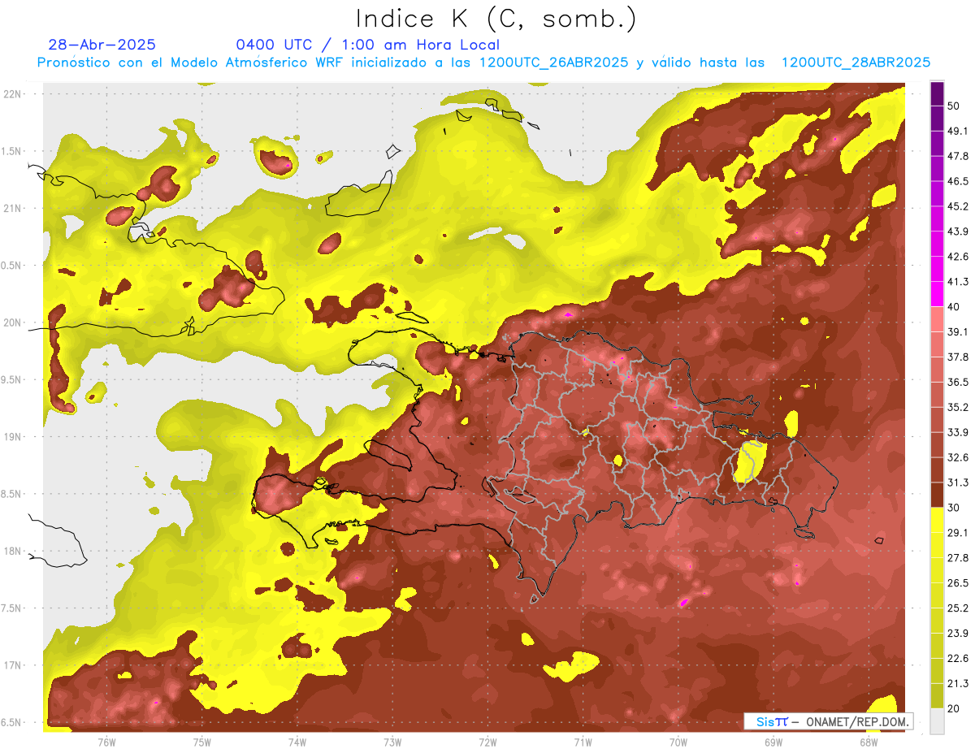This screenshot has height=753, width=975.
Task: Click the '70W' longitude label
Action: click(x=678, y=742)
